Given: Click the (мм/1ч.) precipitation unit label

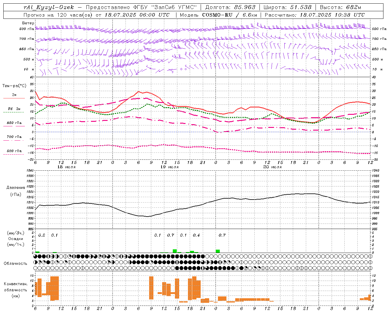Looking at the screenshot, I should tap(16, 244).
